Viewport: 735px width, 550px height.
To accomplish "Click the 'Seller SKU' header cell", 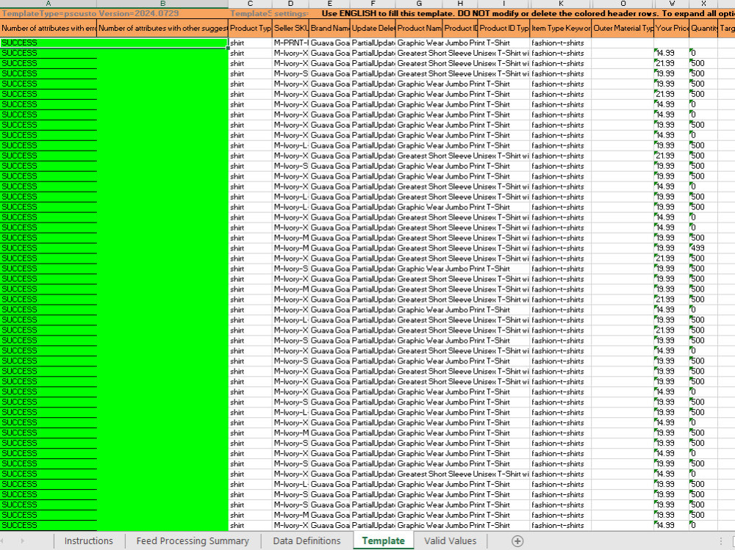I will [x=290, y=28].
